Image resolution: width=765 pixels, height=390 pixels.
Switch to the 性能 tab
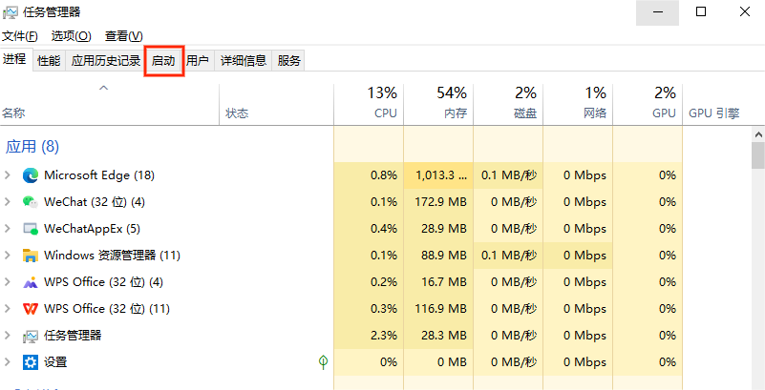point(50,61)
